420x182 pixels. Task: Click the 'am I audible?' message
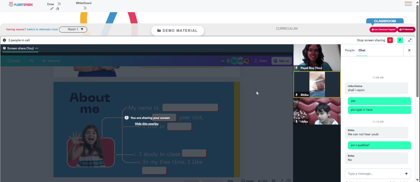pyautogui.click(x=379, y=145)
